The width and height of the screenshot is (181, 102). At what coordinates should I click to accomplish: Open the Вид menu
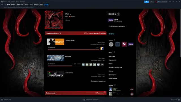pos(9,2)
